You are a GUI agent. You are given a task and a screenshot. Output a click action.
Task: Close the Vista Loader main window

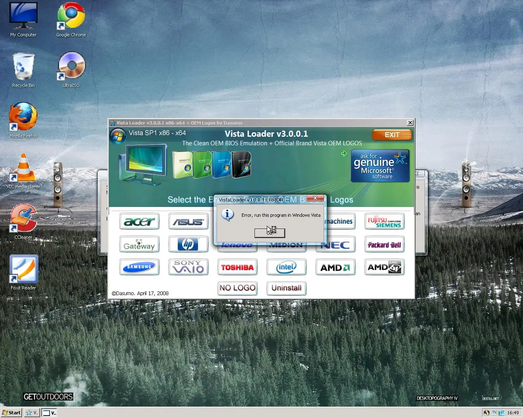pyautogui.click(x=410, y=123)
